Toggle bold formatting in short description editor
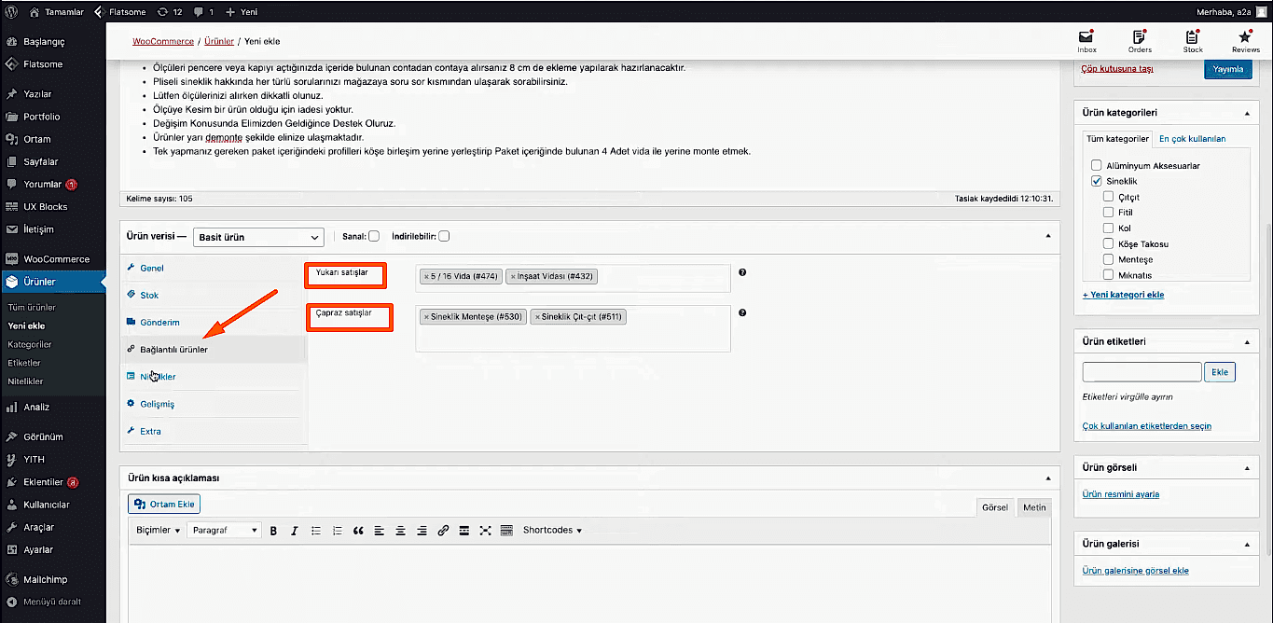 pos(274,530)
